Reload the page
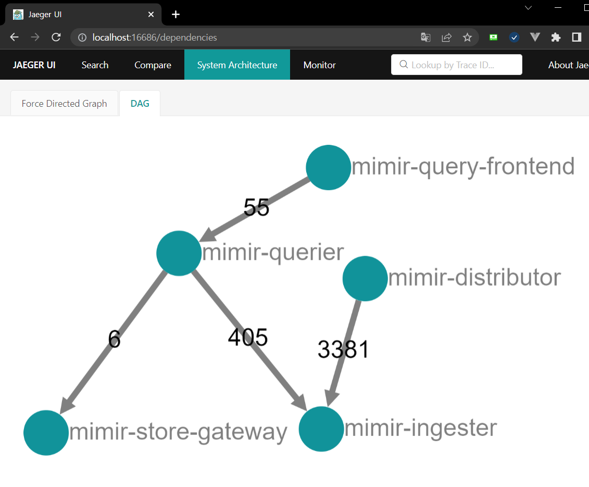The width and height of the screenshot is (589, 487). 56,38
